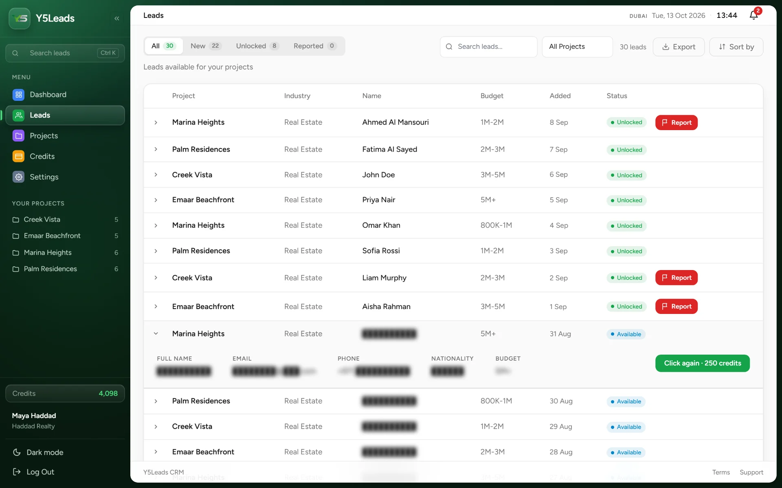The image size is (782, 488).
Task: Expand the Ahmed Al Mansouri lead row
Action: pyautogui.click(x=156, y=122)
